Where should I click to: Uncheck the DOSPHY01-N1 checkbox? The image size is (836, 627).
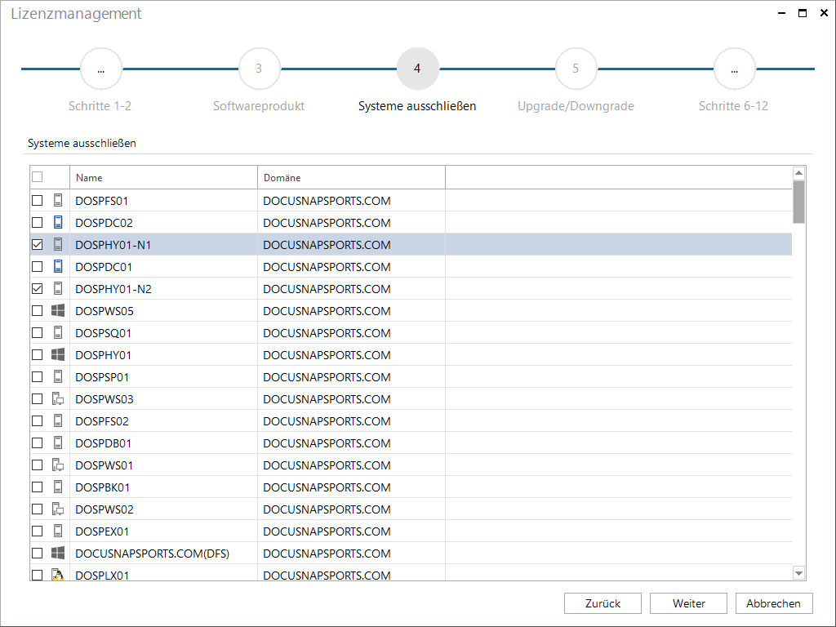(38, 245)
